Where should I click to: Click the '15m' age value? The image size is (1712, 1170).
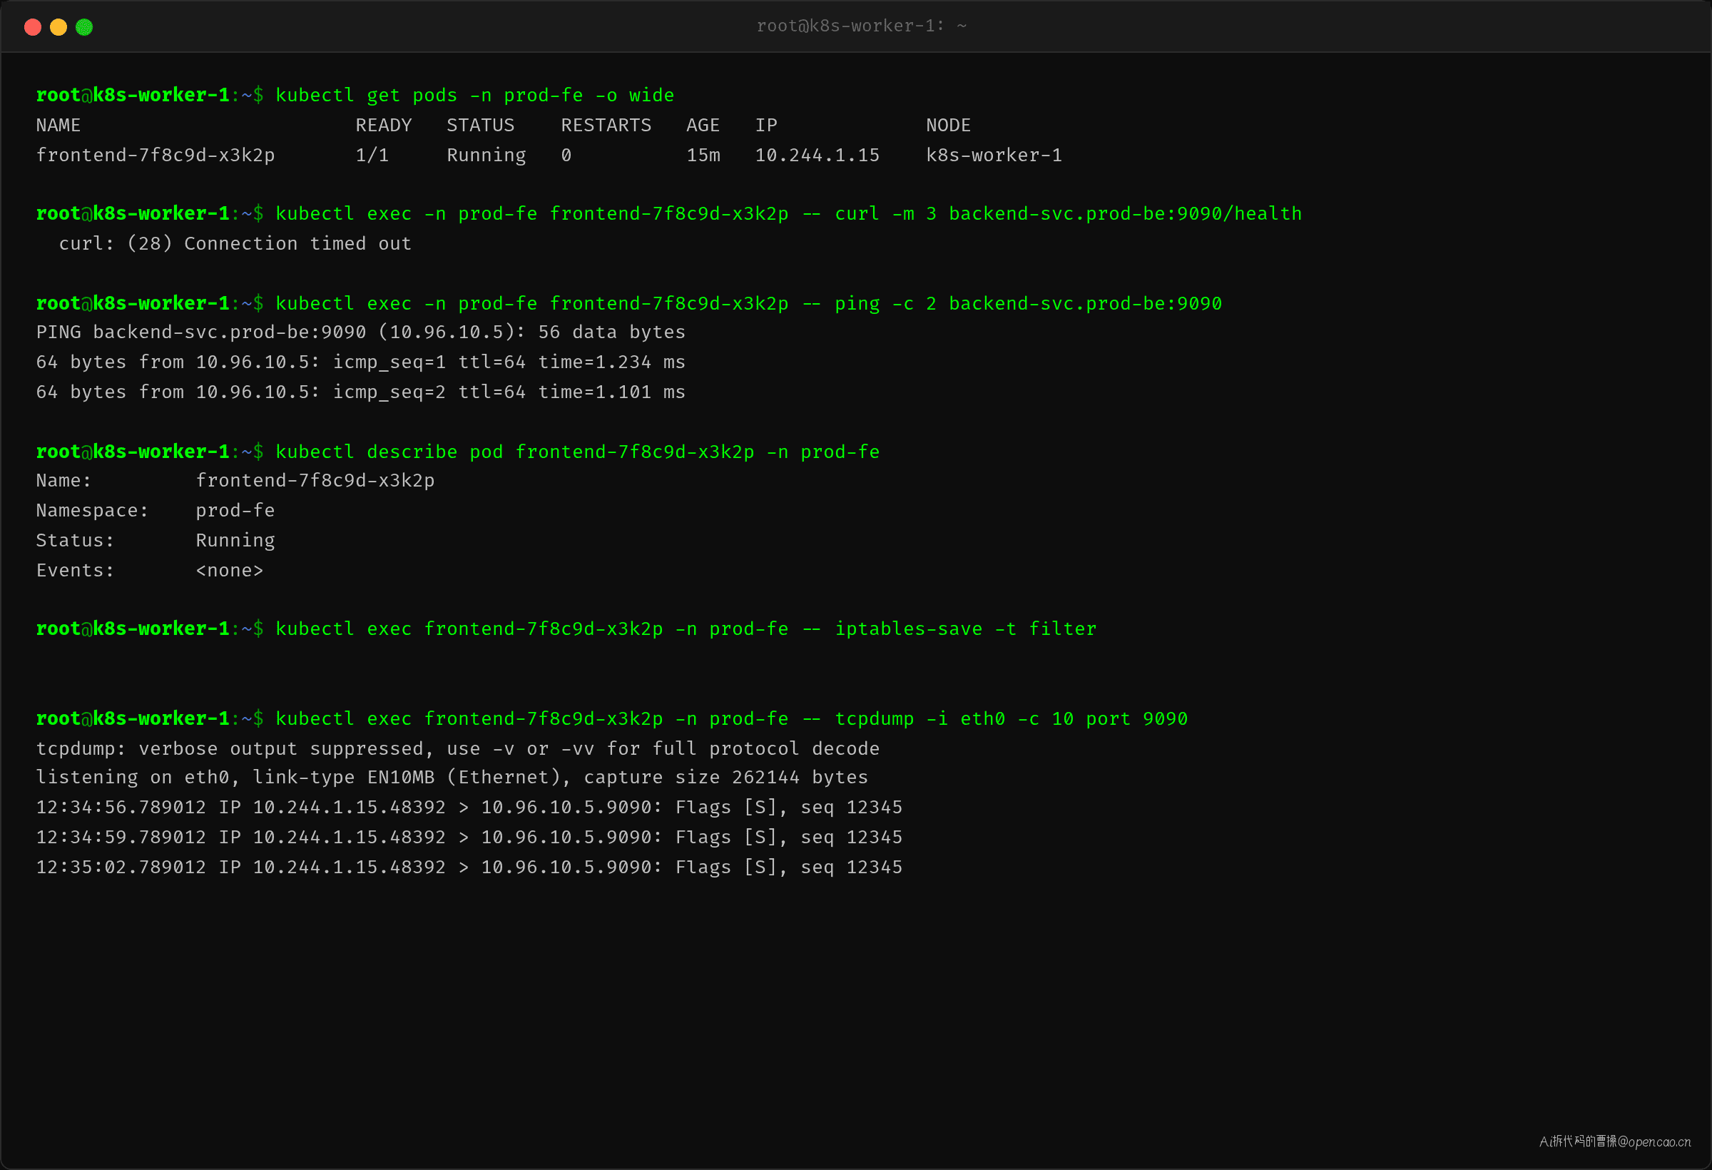[703, 156]
